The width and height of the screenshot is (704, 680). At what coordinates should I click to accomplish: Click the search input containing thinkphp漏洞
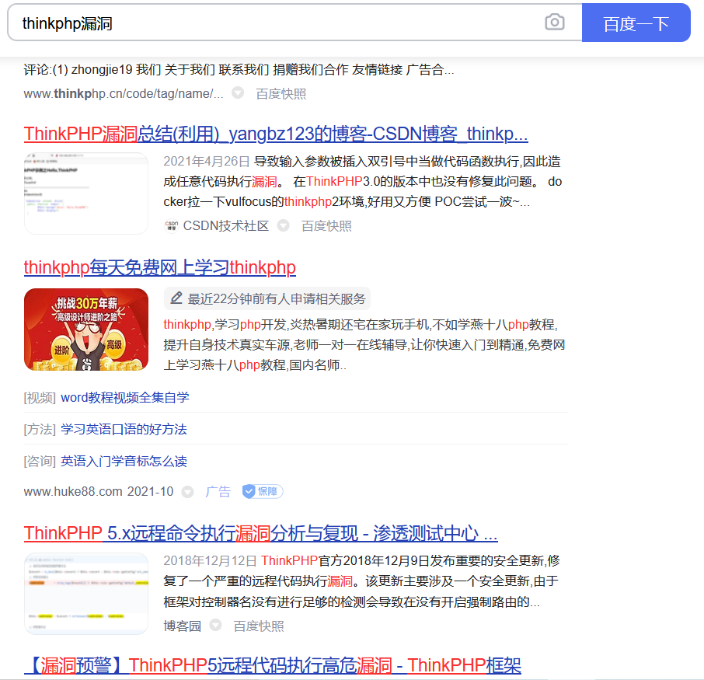233,23
